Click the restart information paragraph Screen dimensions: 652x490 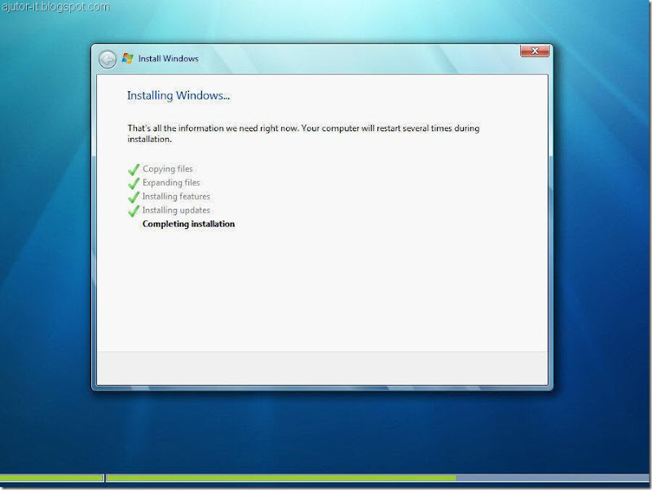pyautogui.click(x=303, y=134)
